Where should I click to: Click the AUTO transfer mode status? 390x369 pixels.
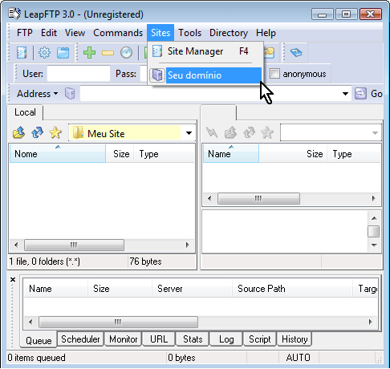coord(299,358)
